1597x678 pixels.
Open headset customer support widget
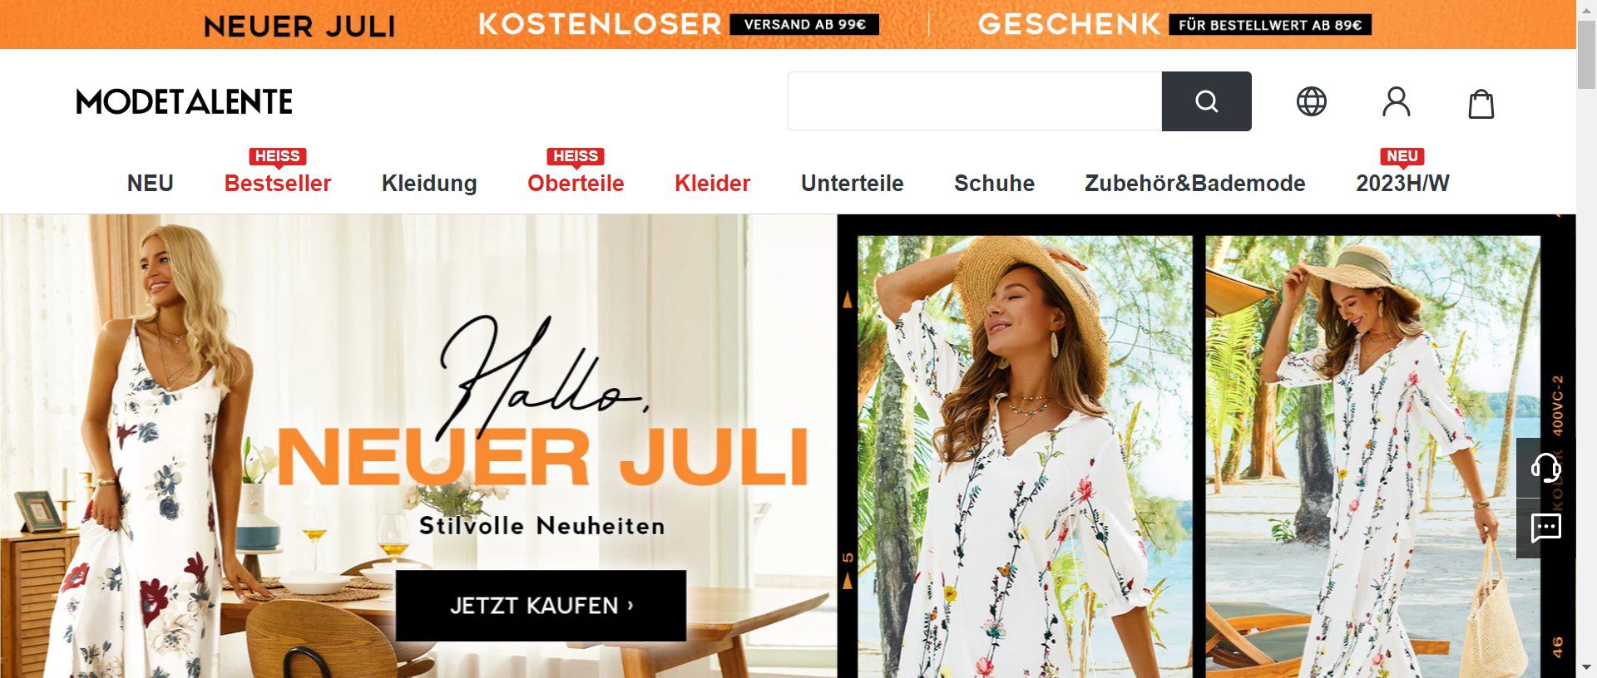coord(1546,468)
